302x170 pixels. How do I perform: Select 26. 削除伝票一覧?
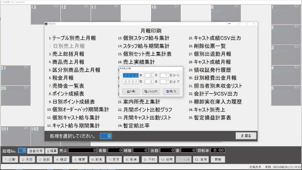tap(207, 46)
